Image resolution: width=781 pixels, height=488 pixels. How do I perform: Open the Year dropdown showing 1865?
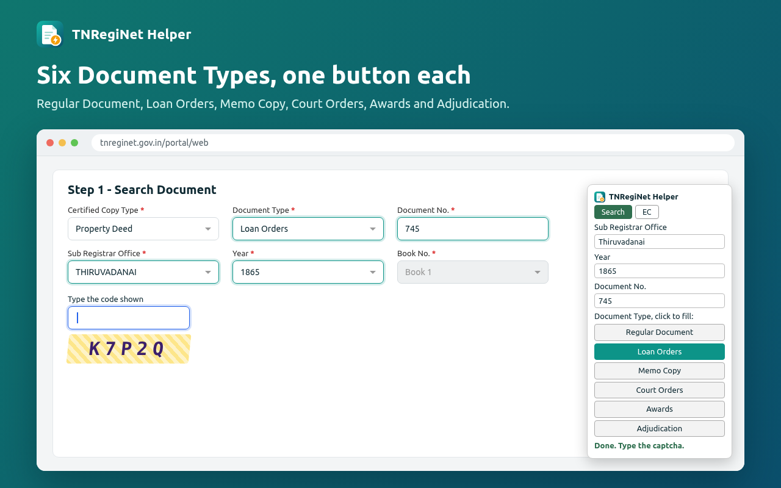point(308,272)
